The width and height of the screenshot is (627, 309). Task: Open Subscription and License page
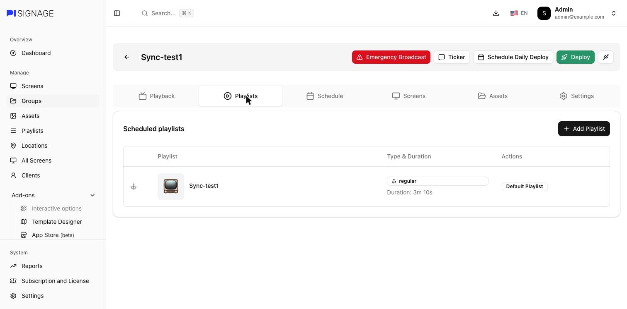point(53,281)
